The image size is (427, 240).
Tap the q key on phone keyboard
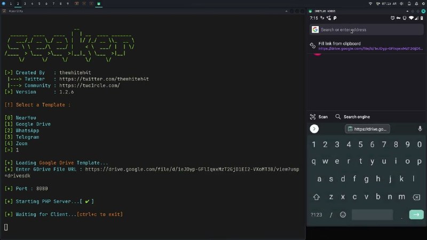click(x=314, y=162)
